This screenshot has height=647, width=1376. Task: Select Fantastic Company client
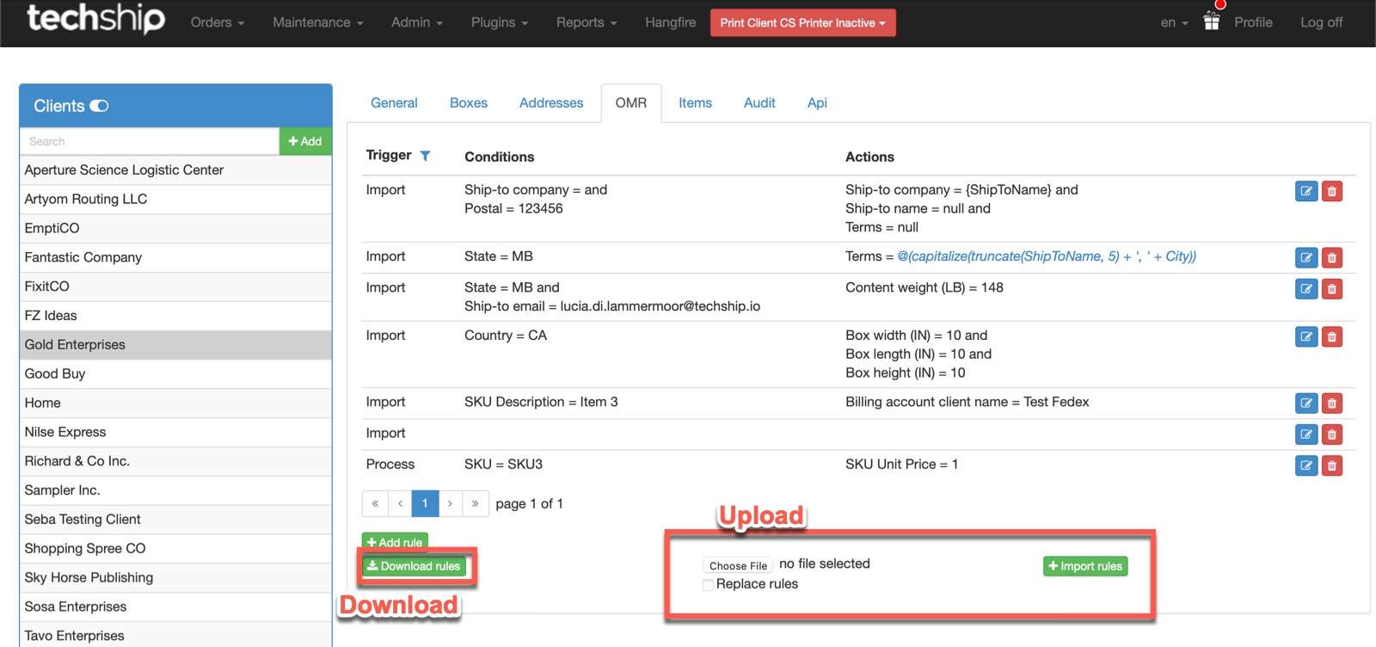175,258
